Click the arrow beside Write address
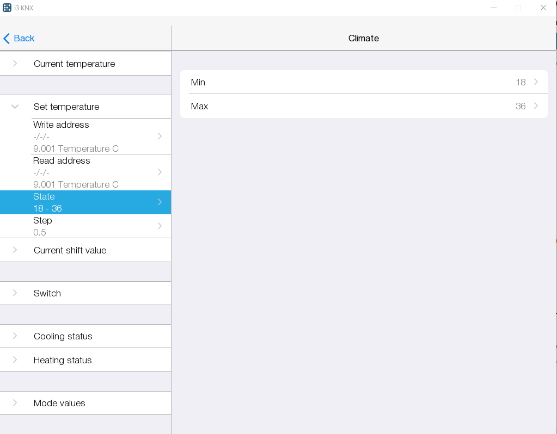This screenshot has height=434, width=557. point(160,136)
